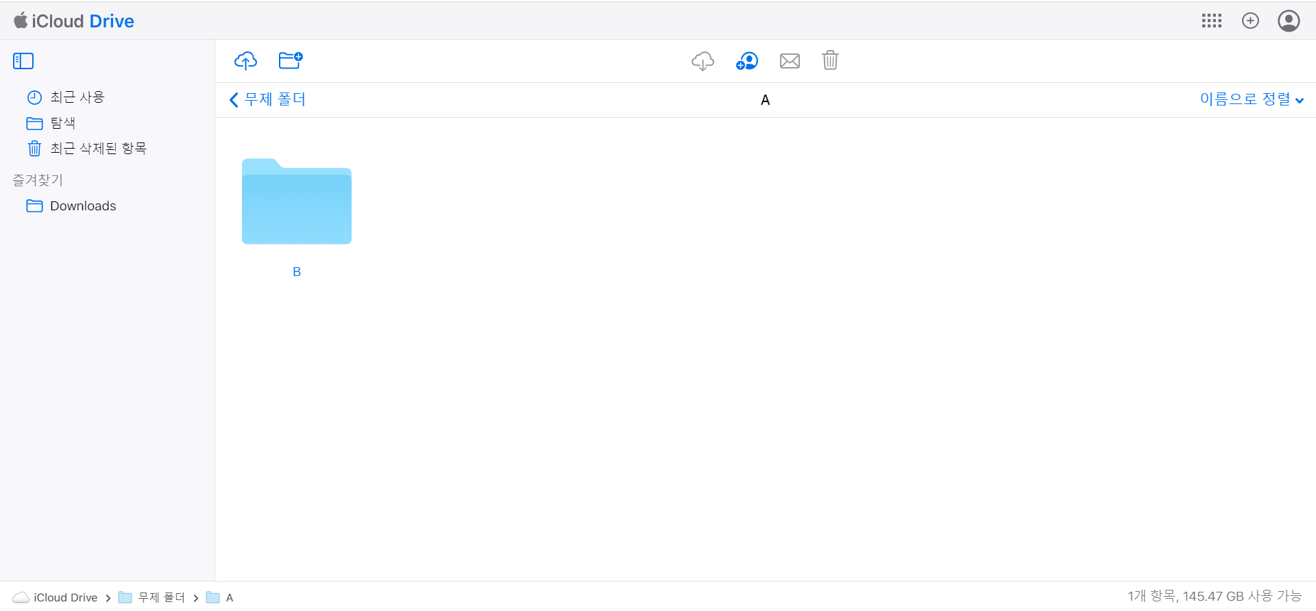Click 무제 폴더 in the bottom breadcrumb
The height and width of the screenshot is (611, 1316).
click(x=152, y=597)
